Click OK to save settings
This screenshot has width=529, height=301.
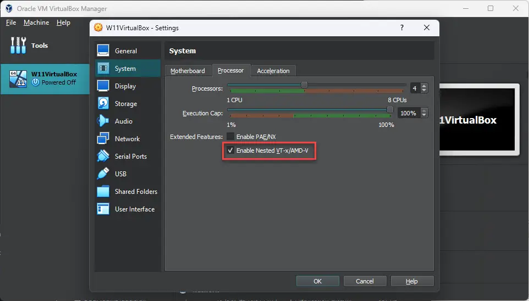pyautogui.click(x=317, y=281)
